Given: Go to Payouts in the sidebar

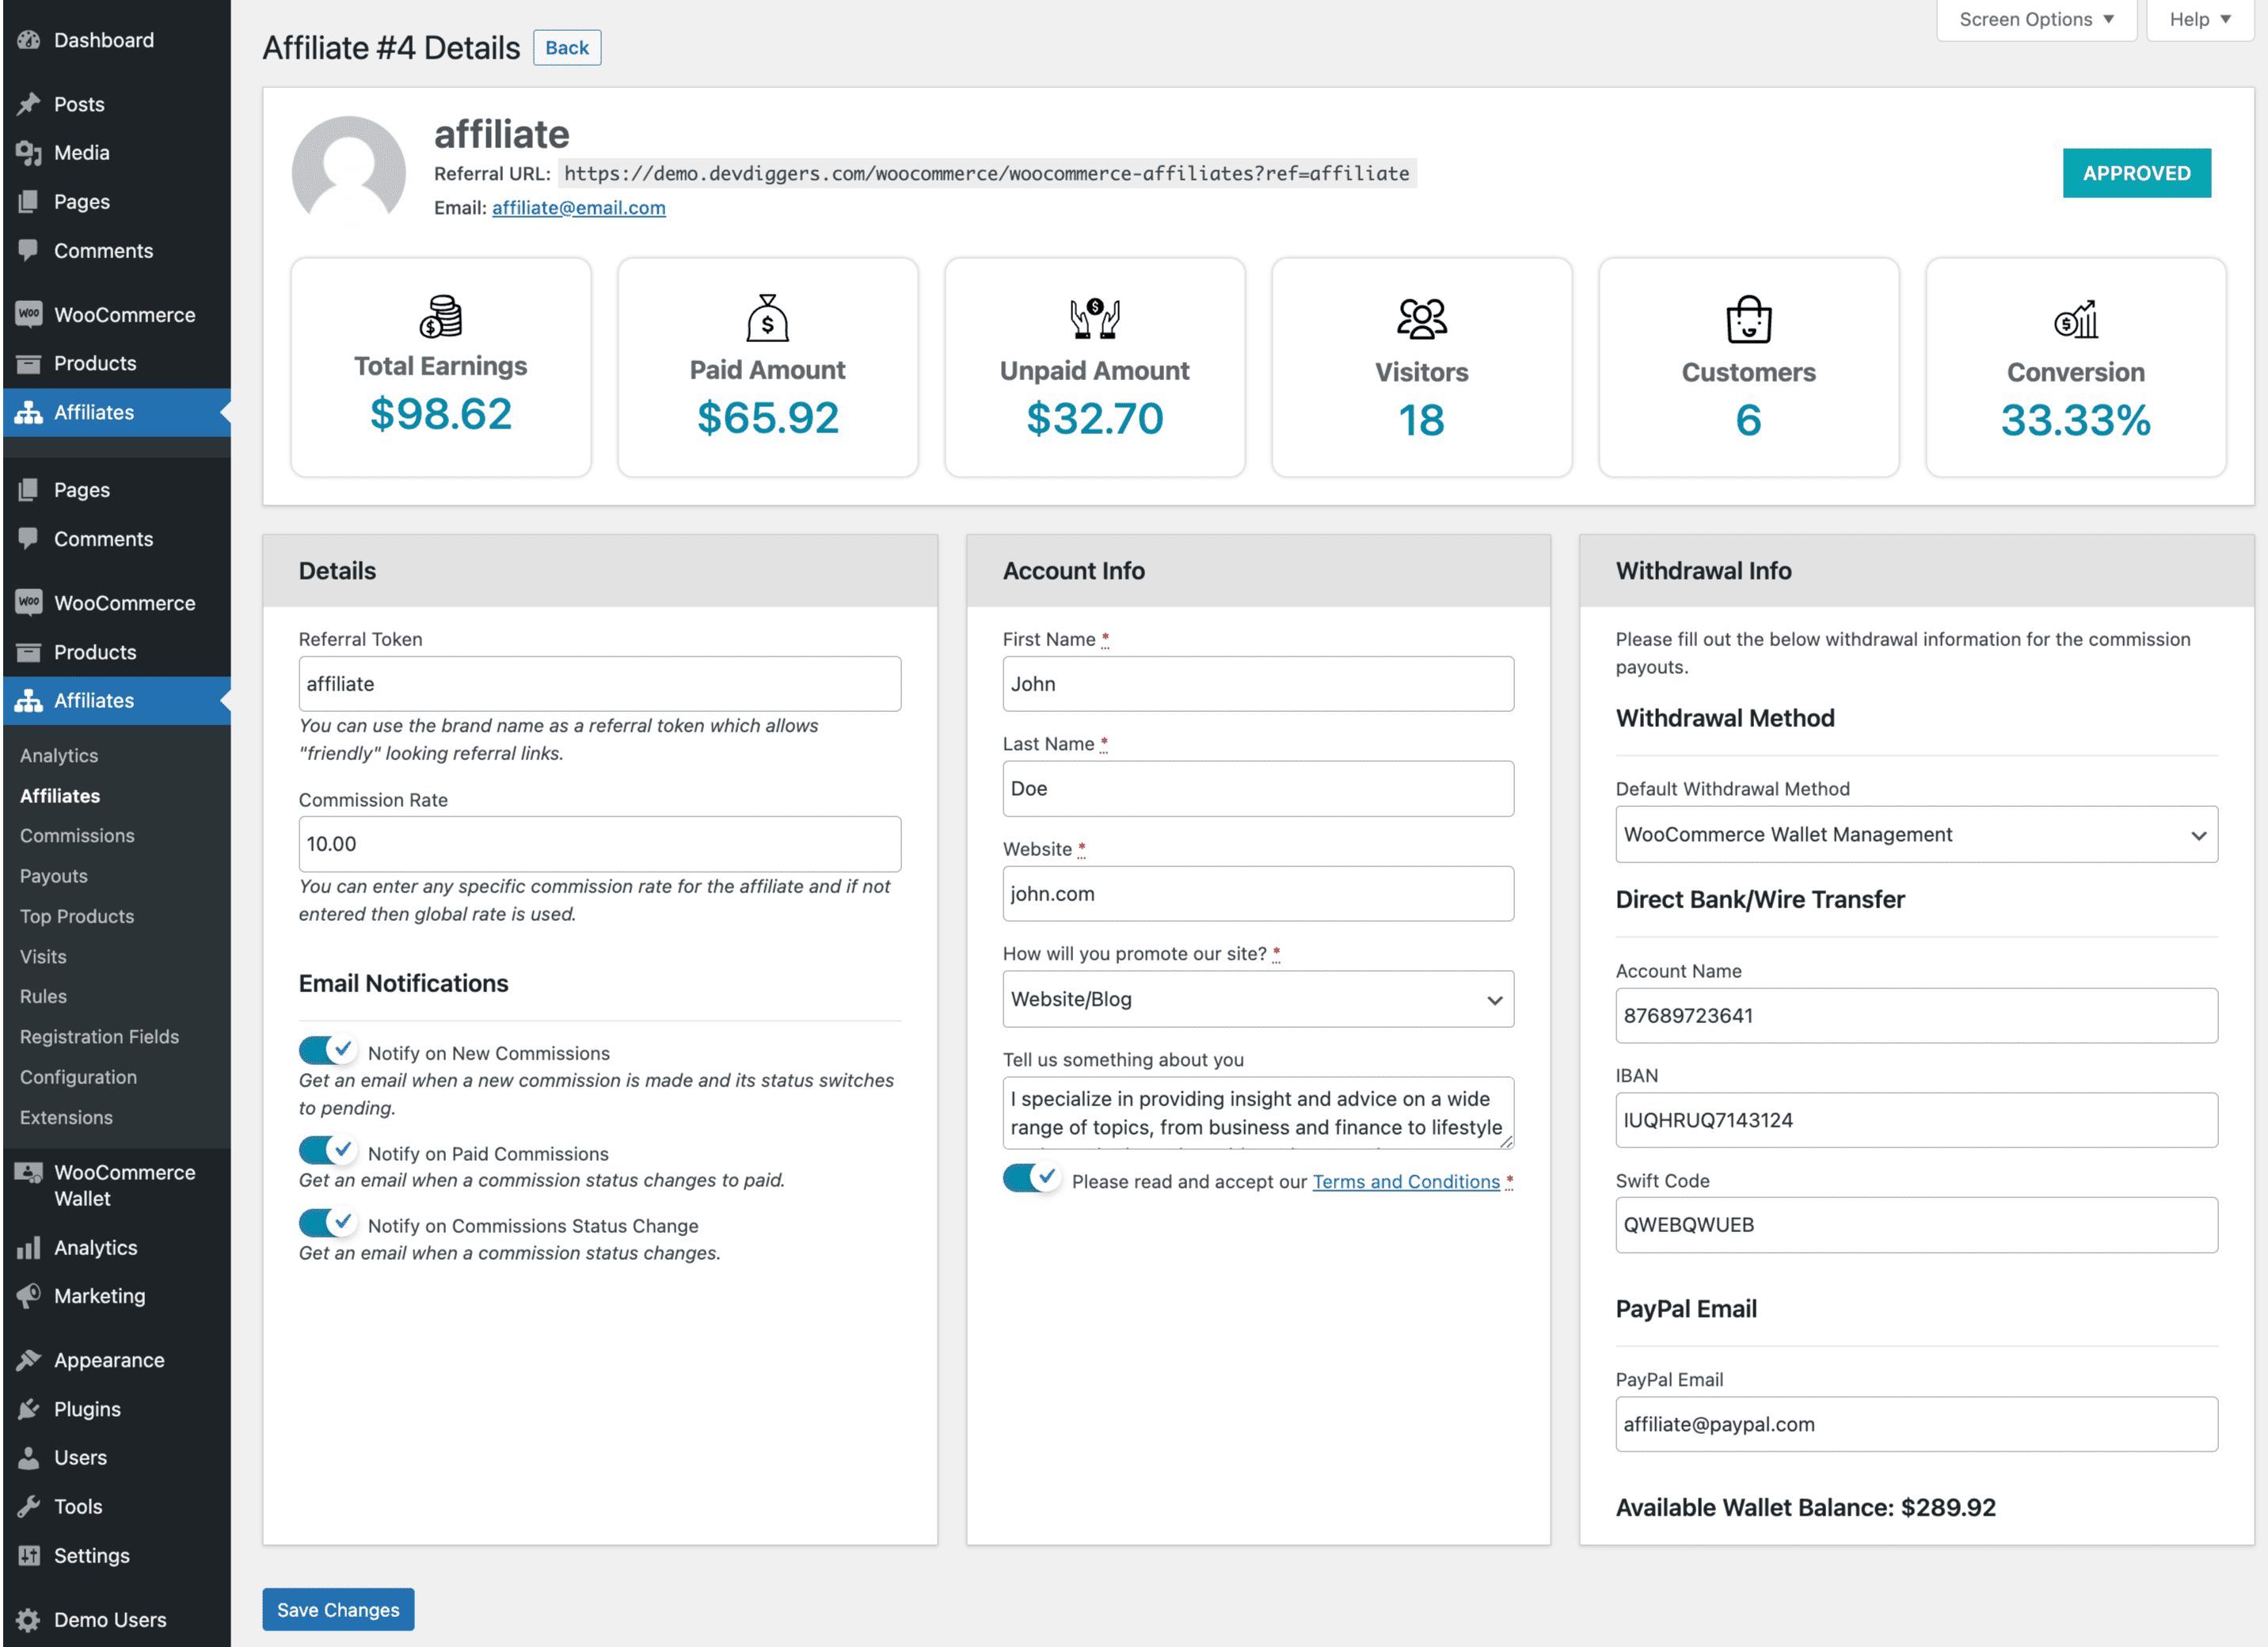Looking at the screenshot, I should coord(54,876).
